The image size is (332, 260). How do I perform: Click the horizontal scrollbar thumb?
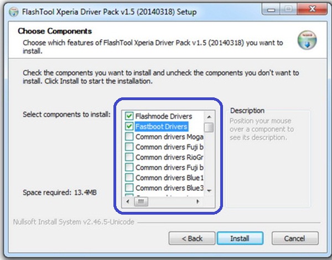pyautogui.click(x=141, y=201)
